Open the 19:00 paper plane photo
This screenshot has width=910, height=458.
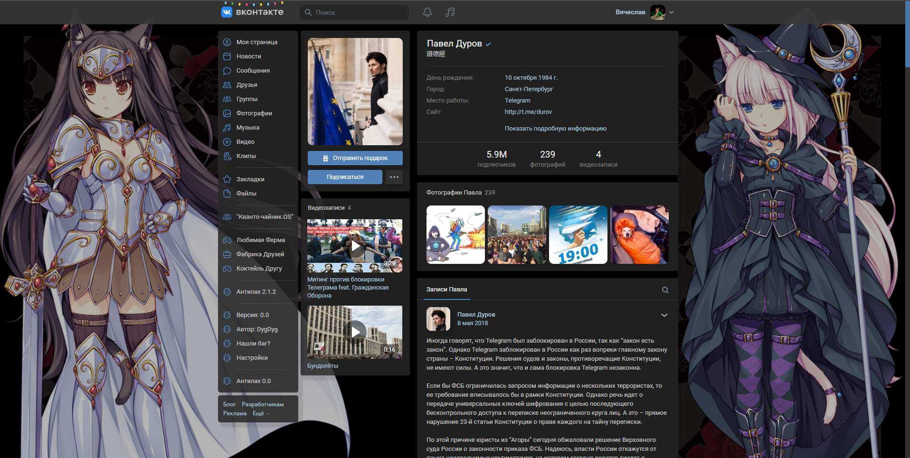tap(578, 234)
